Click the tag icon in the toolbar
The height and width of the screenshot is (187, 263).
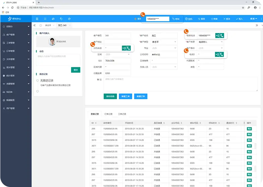coord(61,19)
